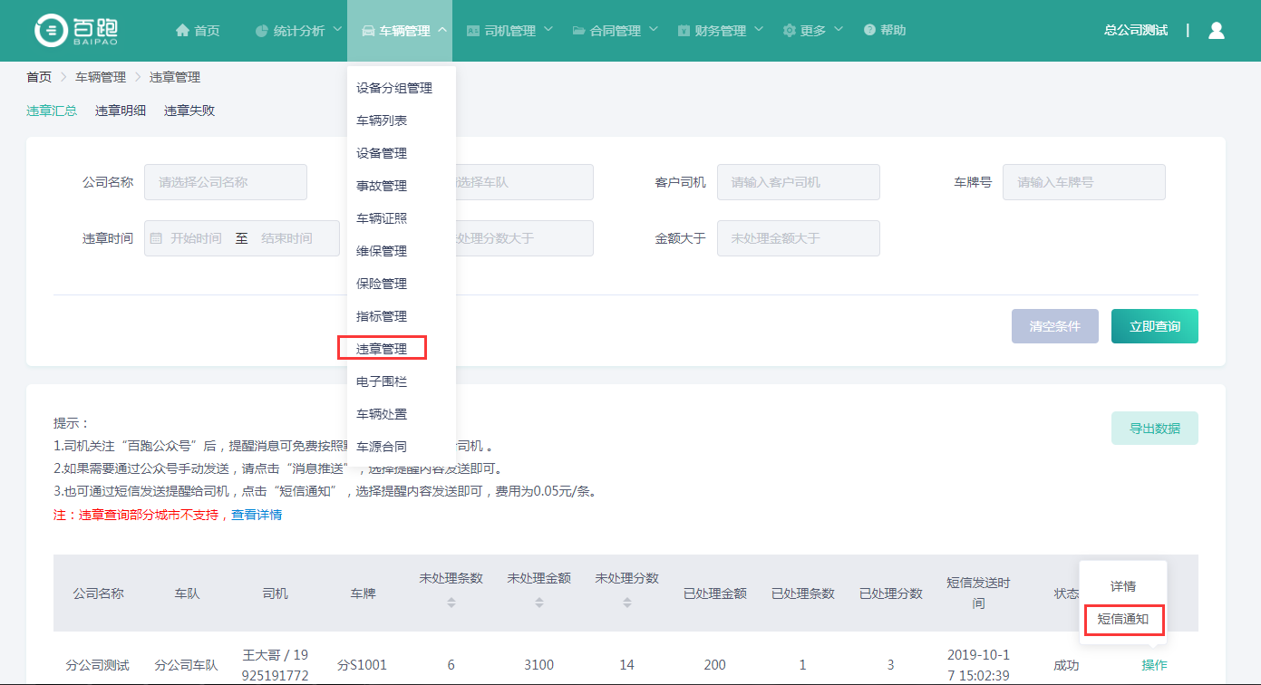Sort by 未处理条数 column arrows
The height and width of the screenshot is (685, 1261).
(451, 602)
